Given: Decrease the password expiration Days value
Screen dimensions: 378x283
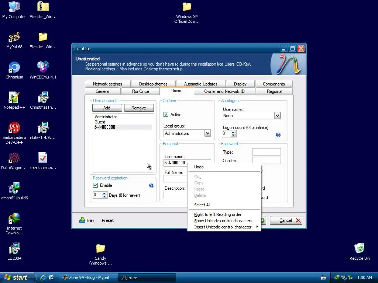Looking at the screenshot, I should pyautogui.click(x=104, y=196).
